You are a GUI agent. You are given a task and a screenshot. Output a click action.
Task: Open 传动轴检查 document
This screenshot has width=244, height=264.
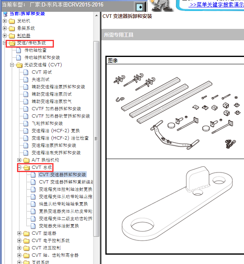point(35,50)
